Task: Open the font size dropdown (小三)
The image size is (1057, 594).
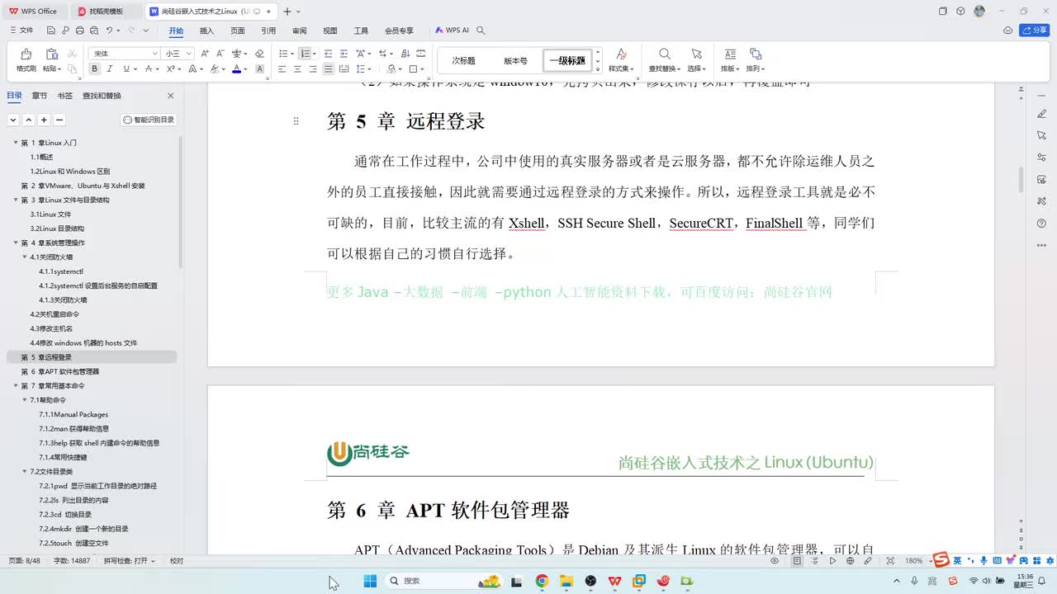Action: (189, 54)
